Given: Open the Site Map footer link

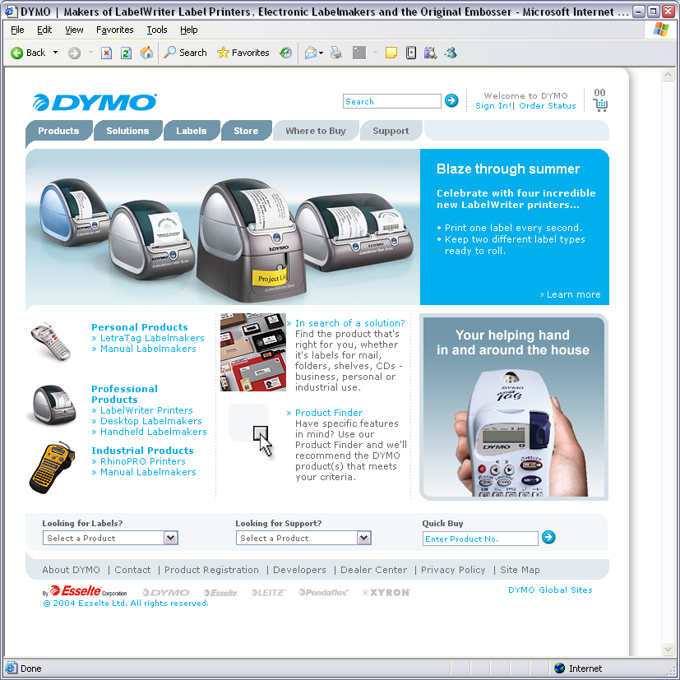Looking at the screenshot, I should pyautogui.click(x=520, y=570).
